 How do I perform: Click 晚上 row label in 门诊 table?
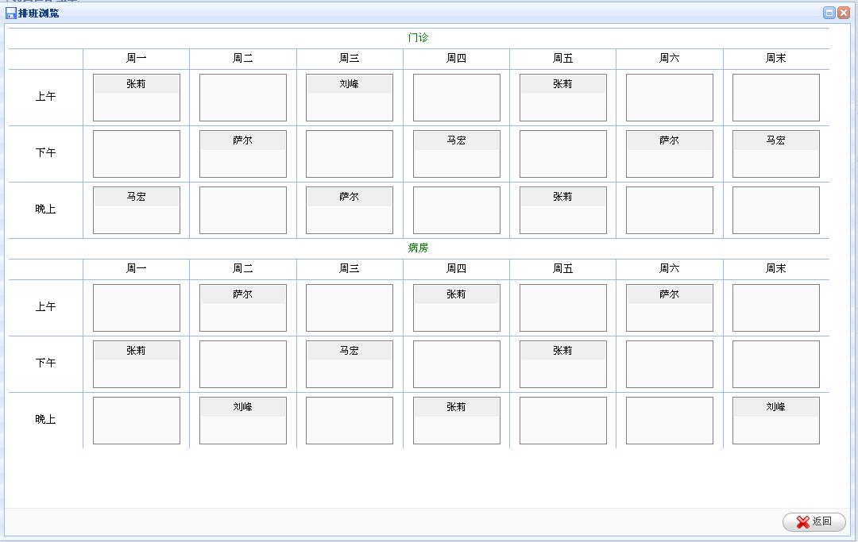45,209
